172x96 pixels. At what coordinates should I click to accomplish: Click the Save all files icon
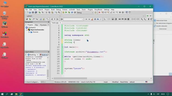pyautogui.click(x=36, y=13)
